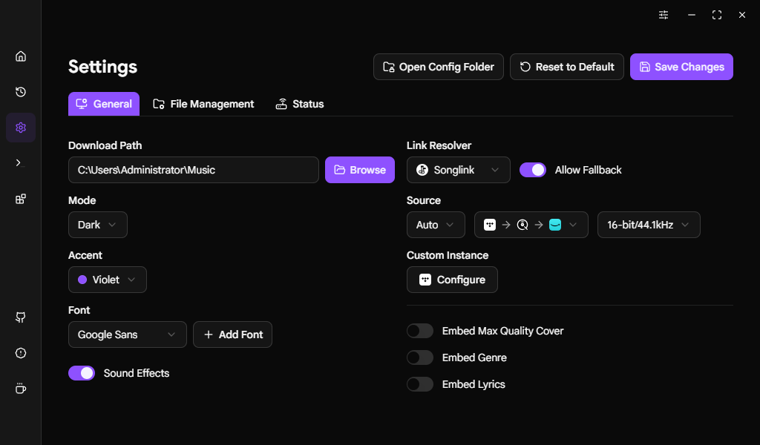Open the Accent dropdown with violet swatch
The height and width of the screenshot is (445, 760).
click(107, 280)
